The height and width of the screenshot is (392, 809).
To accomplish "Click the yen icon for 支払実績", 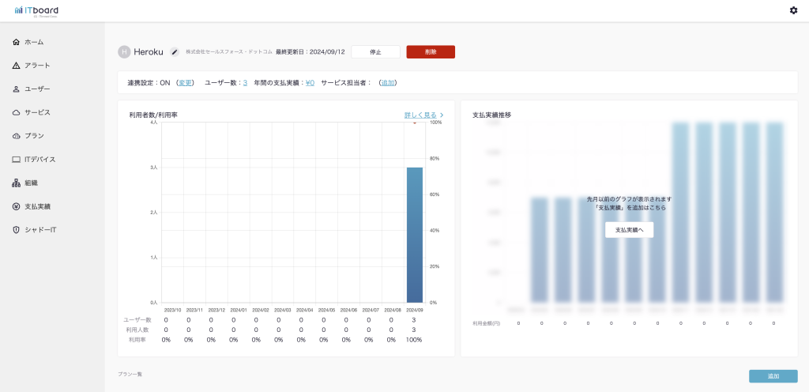I will (16, 206).
